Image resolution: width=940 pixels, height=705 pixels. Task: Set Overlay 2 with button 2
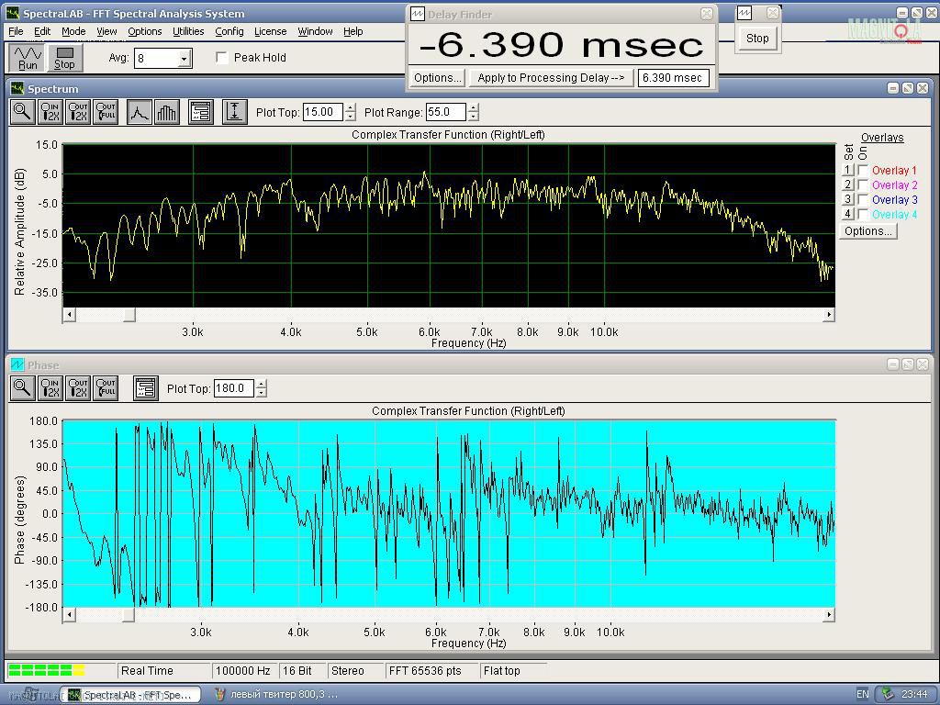click(847, 185)
